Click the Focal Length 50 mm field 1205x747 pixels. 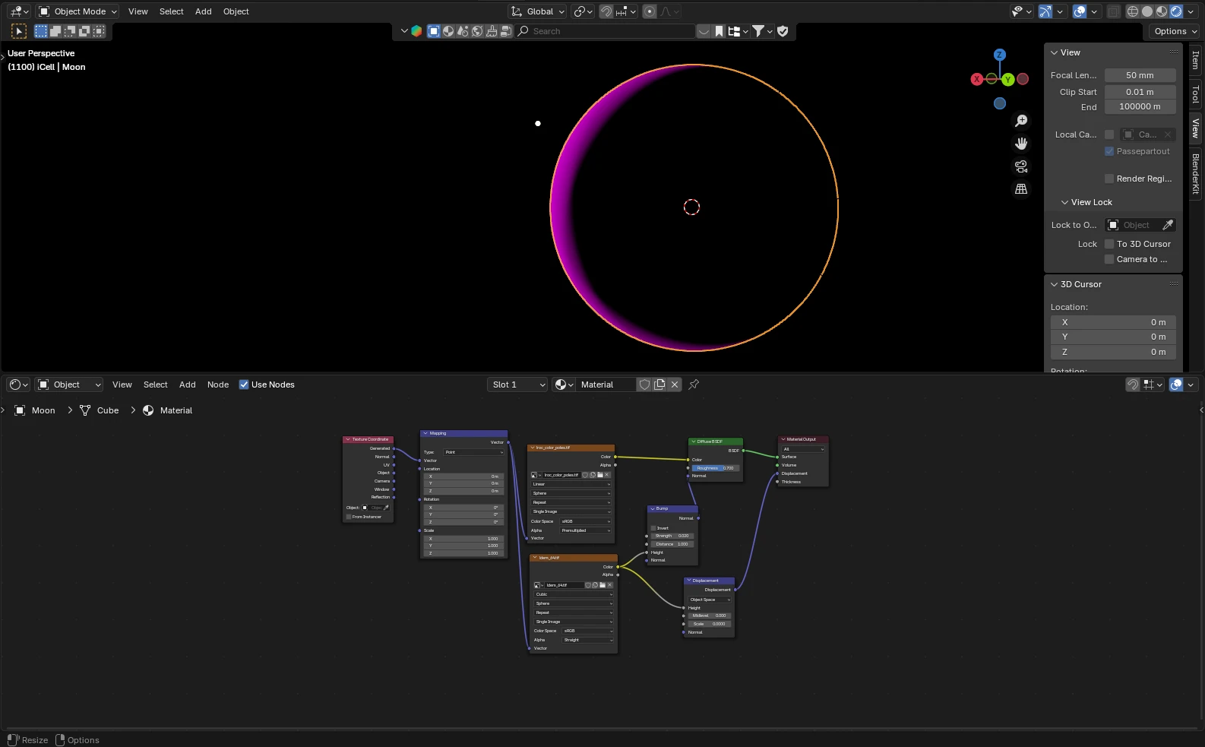click(x=1140, y=75)
